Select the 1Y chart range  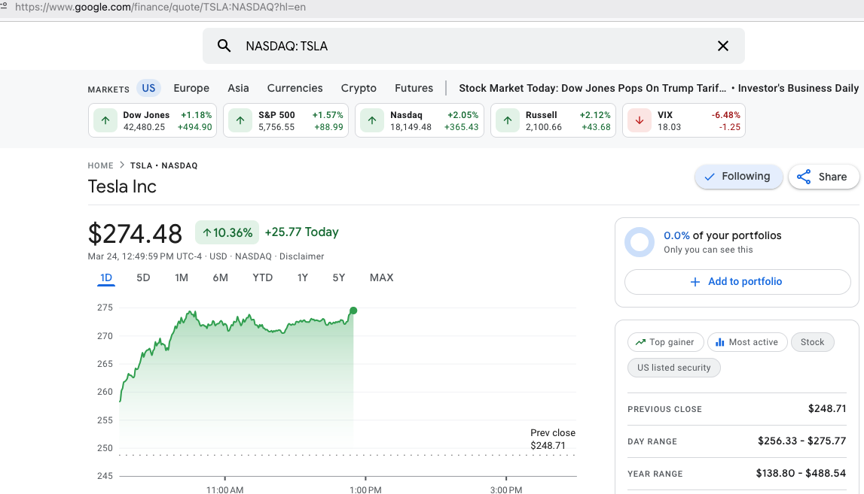click(303, 277)
